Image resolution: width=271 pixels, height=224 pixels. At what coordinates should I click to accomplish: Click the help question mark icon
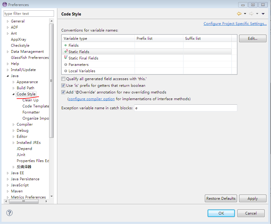[x=9, y=213]
